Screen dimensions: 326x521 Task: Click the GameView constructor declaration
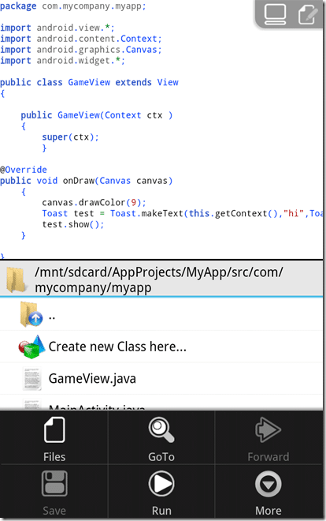click(97, 115)
